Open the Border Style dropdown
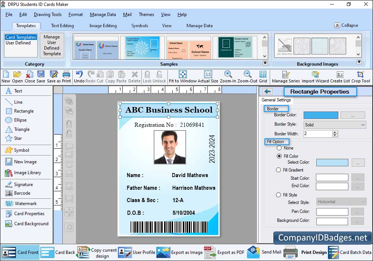The width and height of the screenshot is (373, 261). 335,125
